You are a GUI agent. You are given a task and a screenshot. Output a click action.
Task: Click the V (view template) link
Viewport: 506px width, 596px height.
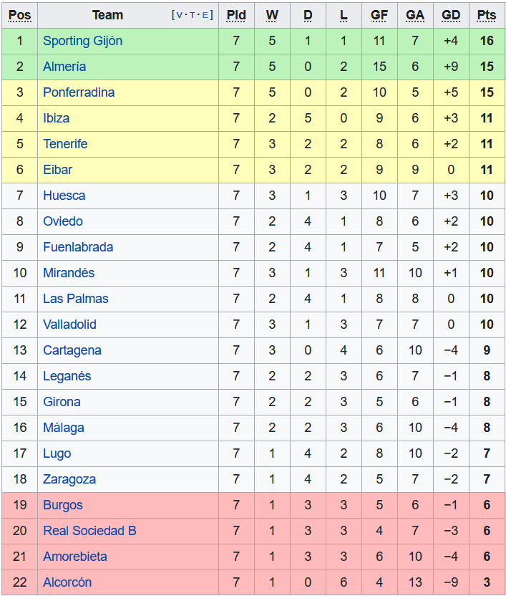point(179,15)
